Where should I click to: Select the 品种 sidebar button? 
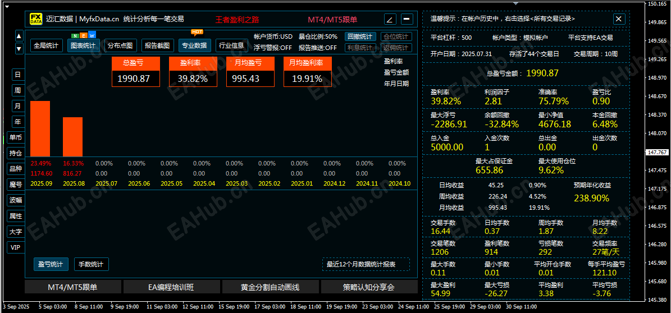pos(16,169)
